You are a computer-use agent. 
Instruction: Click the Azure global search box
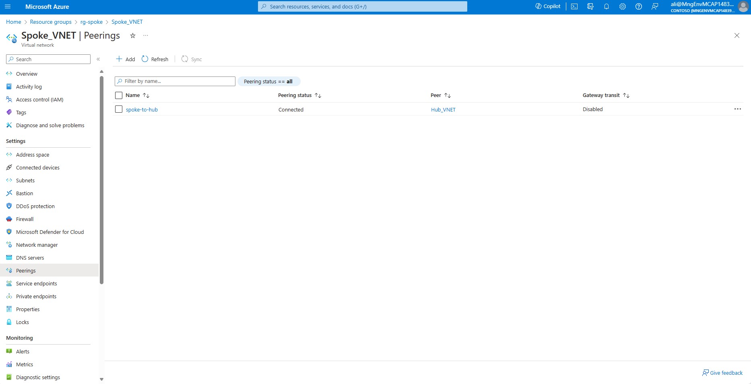pyautogui.click(x=362, y=6)
